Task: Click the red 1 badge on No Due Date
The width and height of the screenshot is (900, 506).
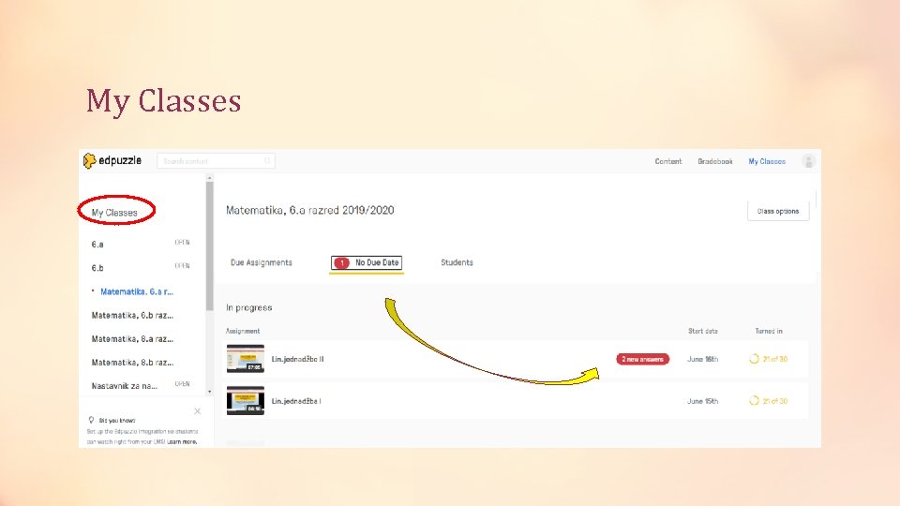Action: point(341,262)
